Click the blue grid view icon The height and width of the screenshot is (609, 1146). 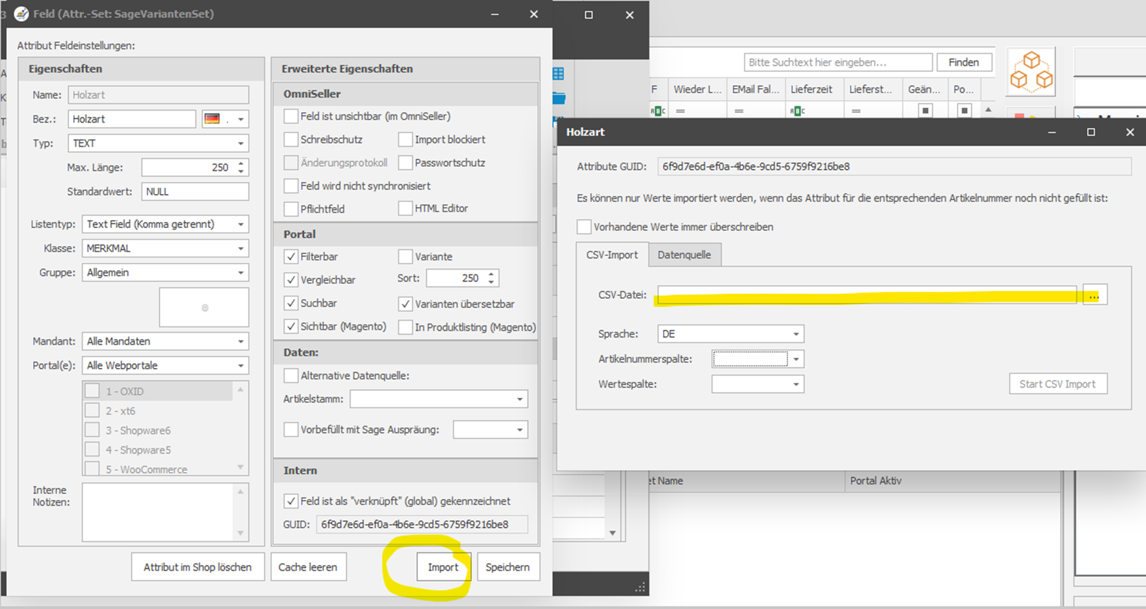(x=558, y=74)
